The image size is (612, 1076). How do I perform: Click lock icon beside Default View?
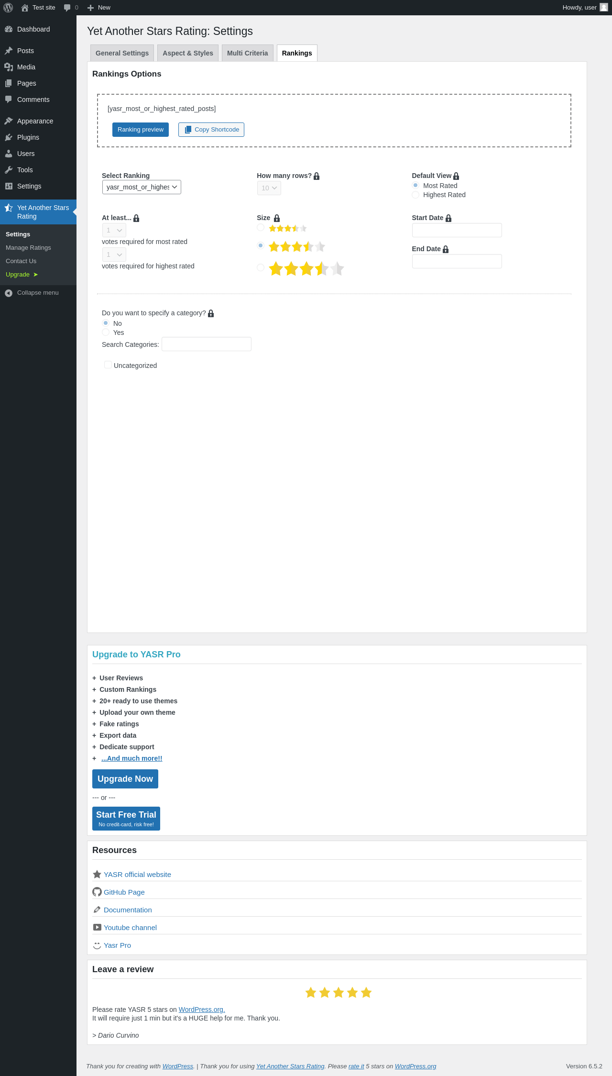click(x=456, y=176)
